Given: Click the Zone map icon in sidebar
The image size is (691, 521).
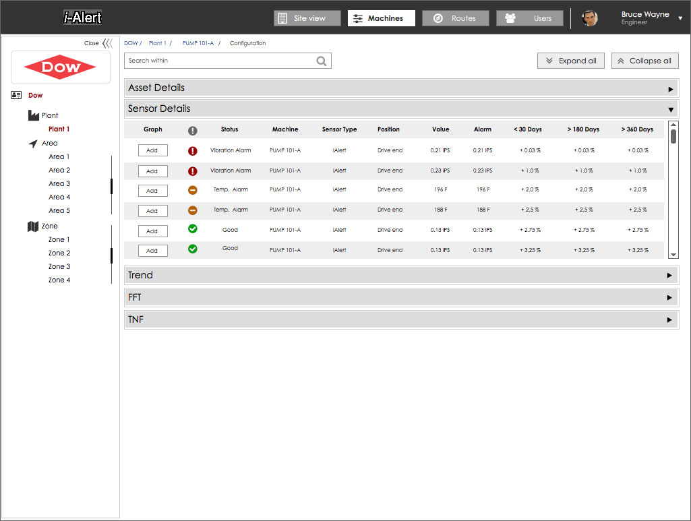Looking at the screenshot, I should (33, 226).
